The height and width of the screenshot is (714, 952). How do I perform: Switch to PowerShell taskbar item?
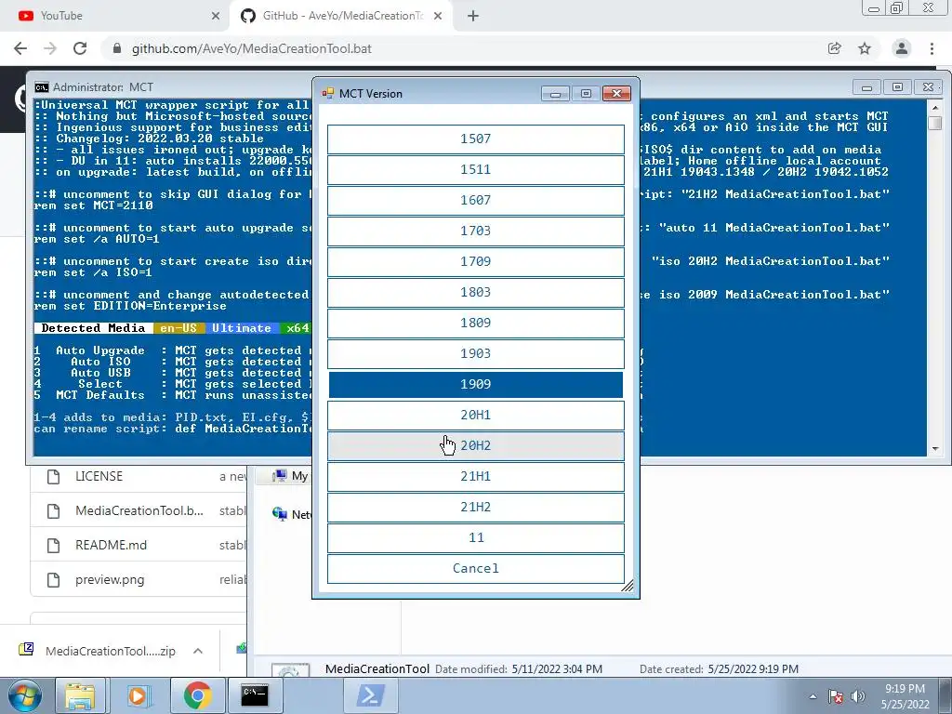pos(370,695)
